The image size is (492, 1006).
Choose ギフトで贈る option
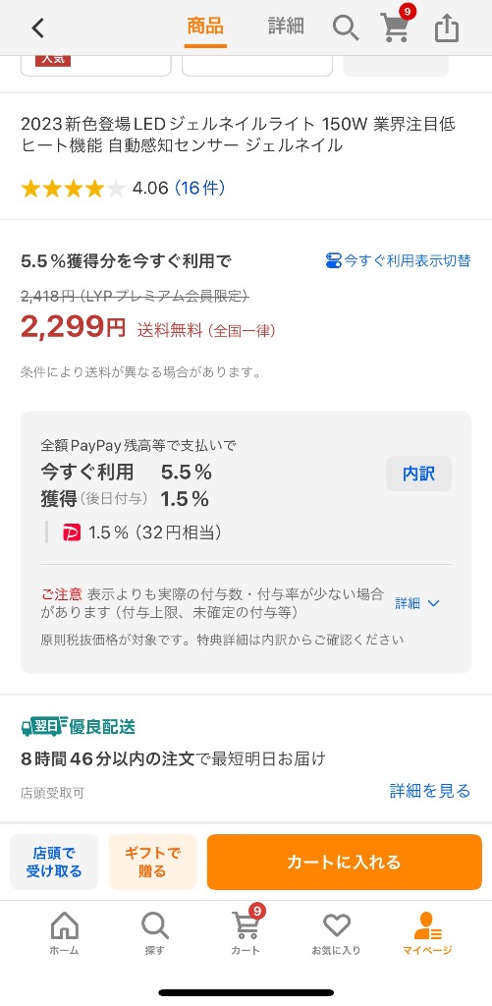coord(152,862)
